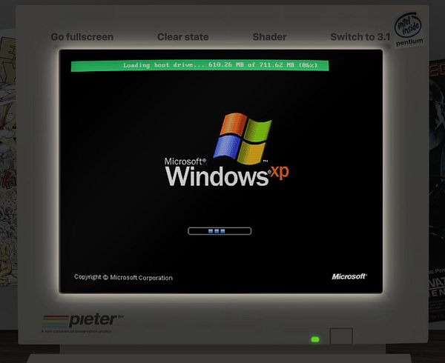Click the green Loading boot drive bar
The height and width of the screenshot is (363, 445).
point(200,66)
